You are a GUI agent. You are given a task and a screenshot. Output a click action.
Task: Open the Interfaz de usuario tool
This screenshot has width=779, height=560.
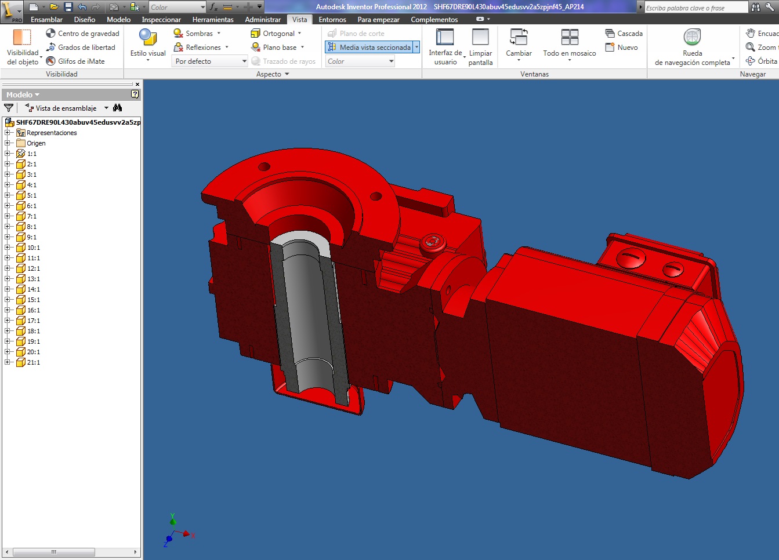click(445, 46)
